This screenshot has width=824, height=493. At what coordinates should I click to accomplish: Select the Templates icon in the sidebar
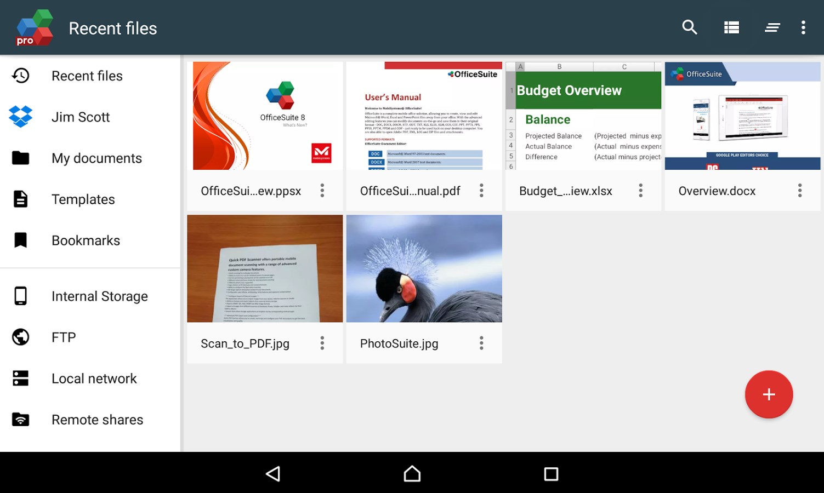point(20,199)
